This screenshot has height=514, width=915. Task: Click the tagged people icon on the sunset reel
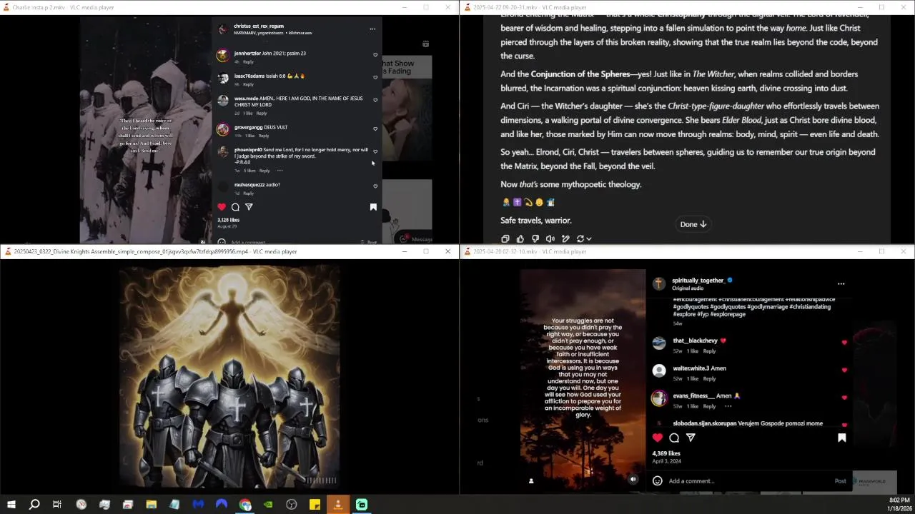(531, 480)
